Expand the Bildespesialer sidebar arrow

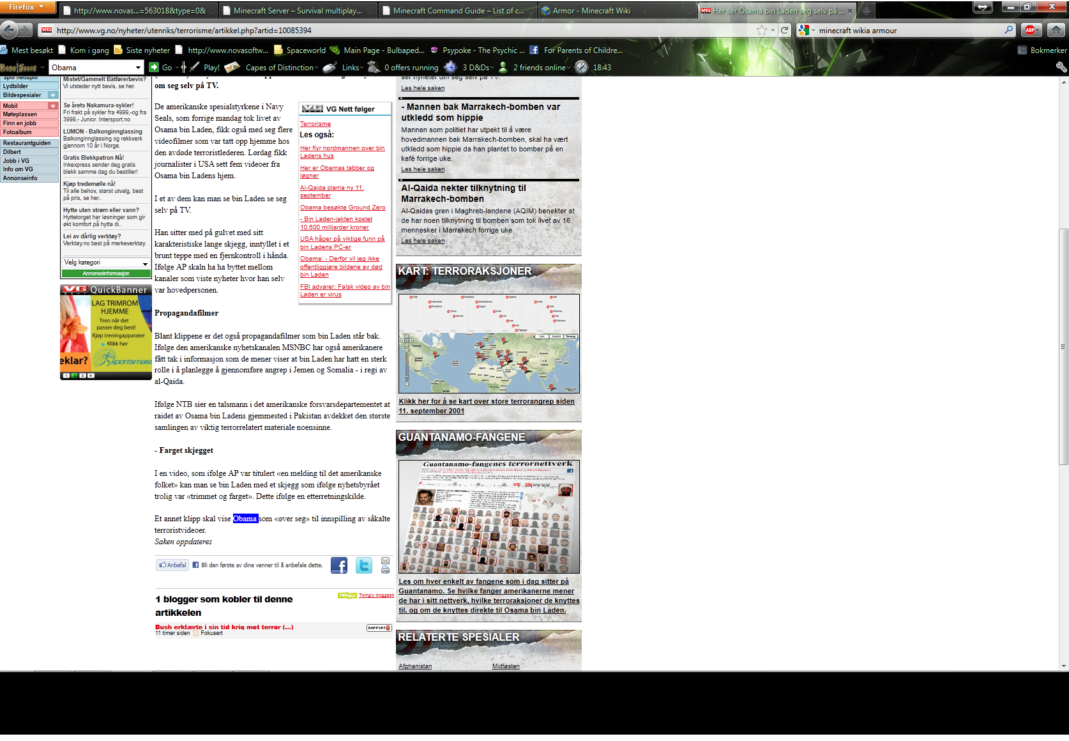(x=53, y=95)
